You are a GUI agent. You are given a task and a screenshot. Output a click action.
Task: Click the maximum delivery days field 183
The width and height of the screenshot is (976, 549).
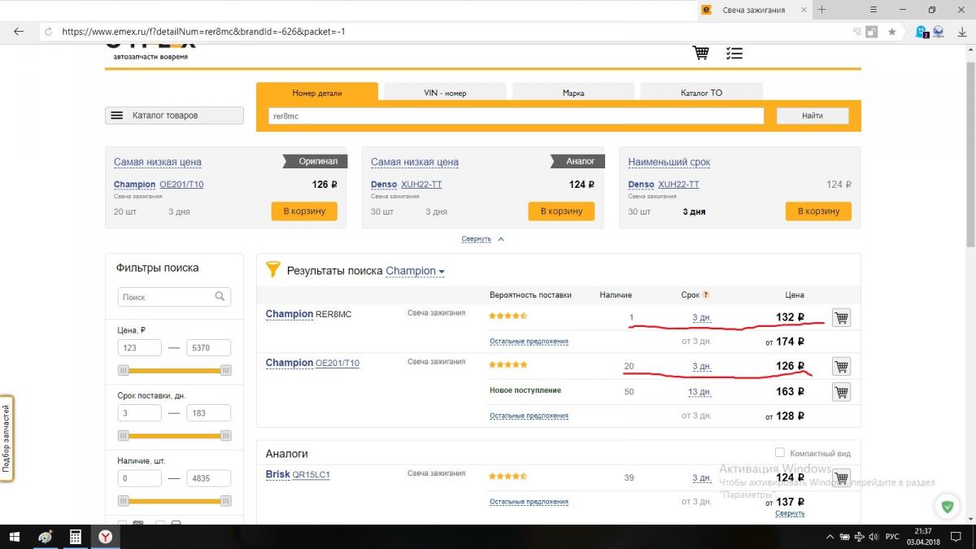pyautogui.click(x=209, y=412)
